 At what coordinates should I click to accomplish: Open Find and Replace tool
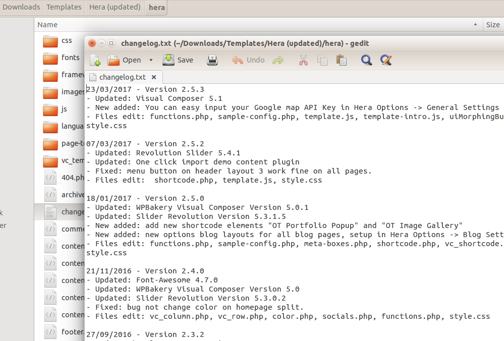386,60
